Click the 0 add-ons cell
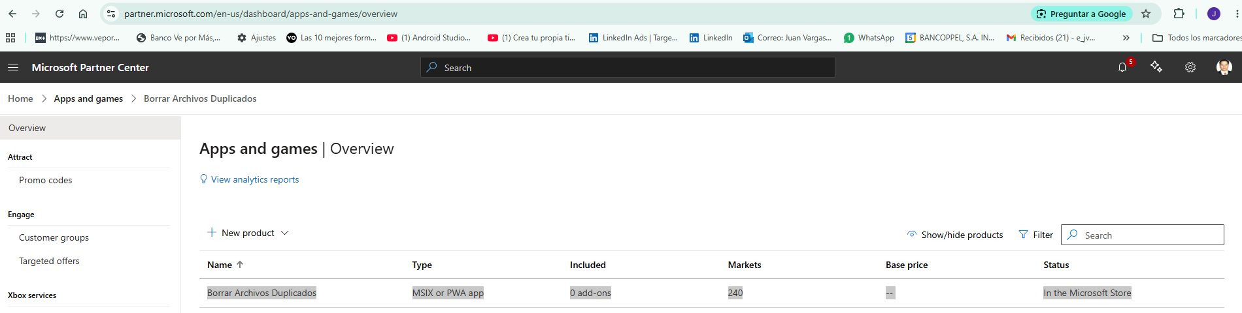 pos(590,293)
